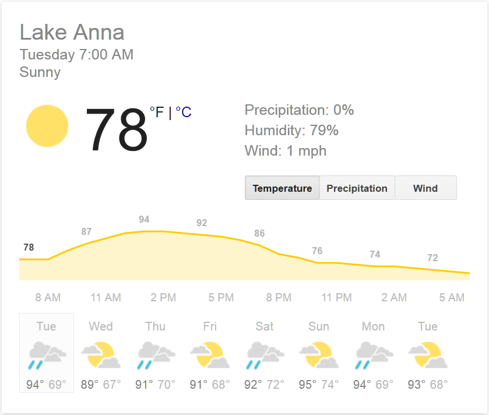Click Sunday's partly cloudy icon

point(319,355)
